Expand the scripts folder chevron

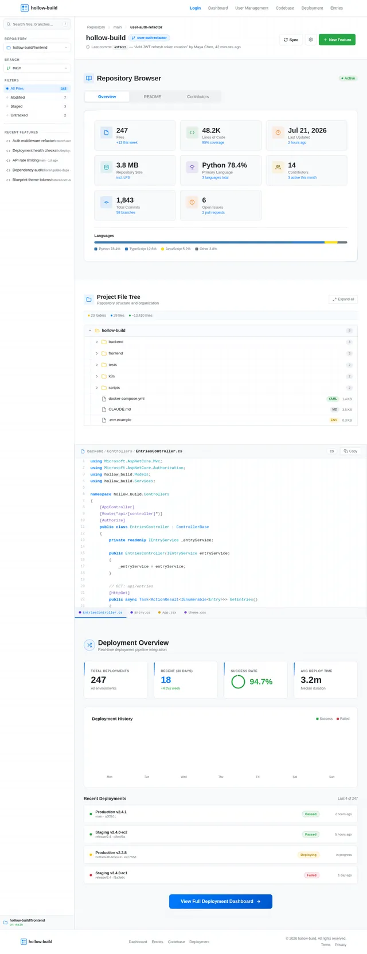tap(97, 388)
